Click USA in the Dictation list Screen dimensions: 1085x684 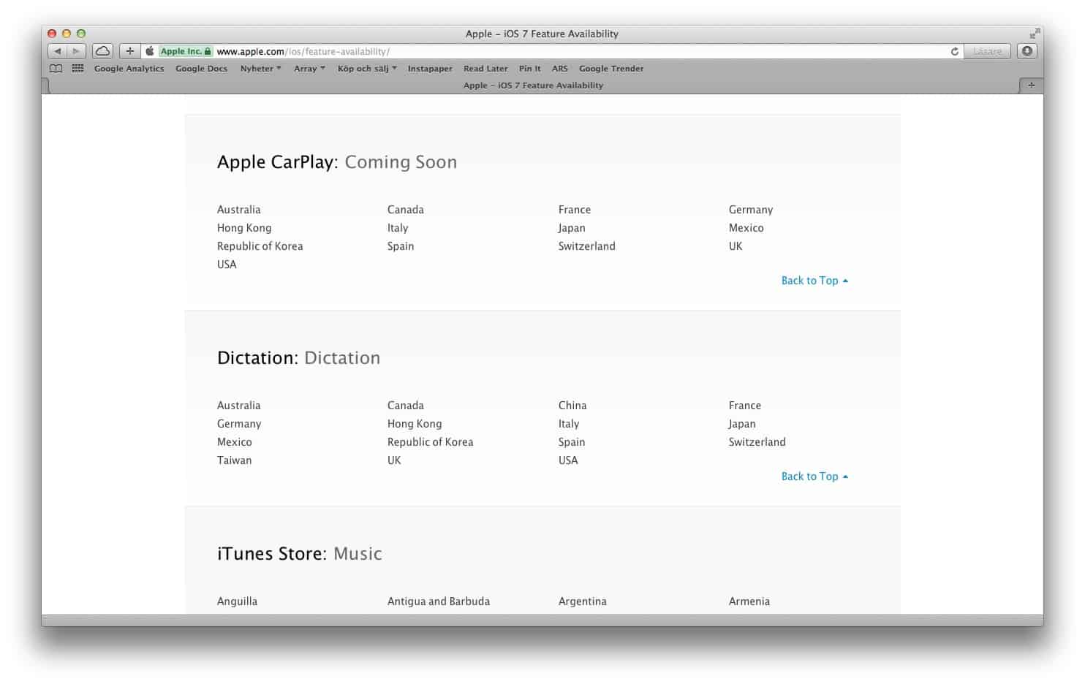pos(568,460)
